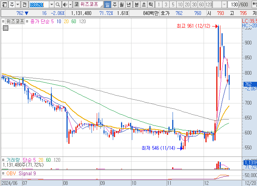Open the blank interval combo dropdown
Viewport: 257px width, 186px height.
point(225,4)
